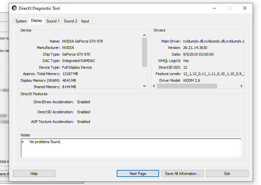
Task: Click the Exit button
Action: (227, 174)
